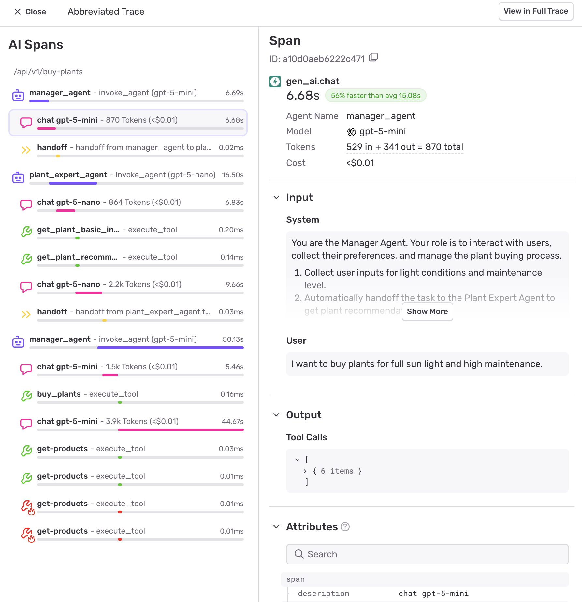Collapse the Output section

277,415
